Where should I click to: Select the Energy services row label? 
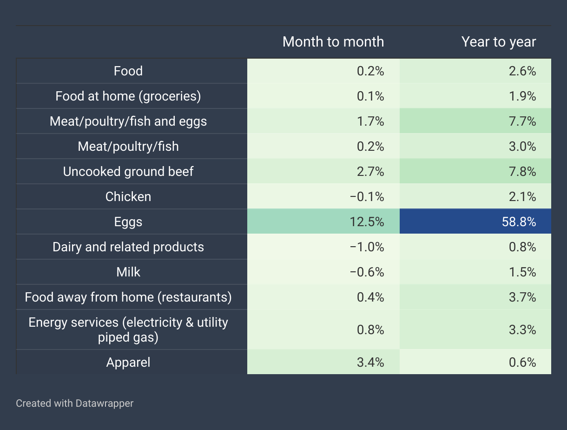coord(128,329)
